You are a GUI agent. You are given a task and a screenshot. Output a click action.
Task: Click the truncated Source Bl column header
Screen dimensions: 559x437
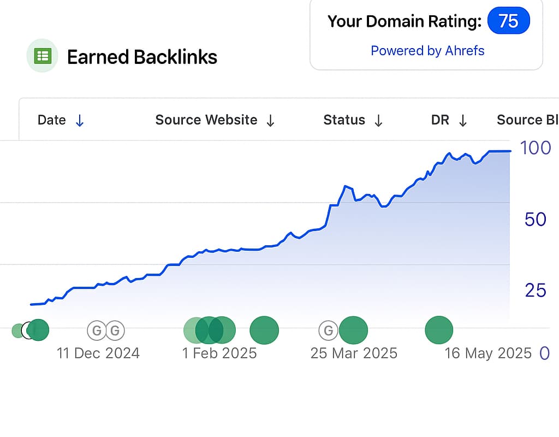[527, 120]
